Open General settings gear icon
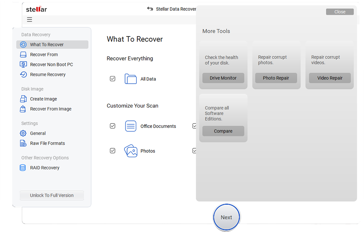 click(x=23, y=133)
